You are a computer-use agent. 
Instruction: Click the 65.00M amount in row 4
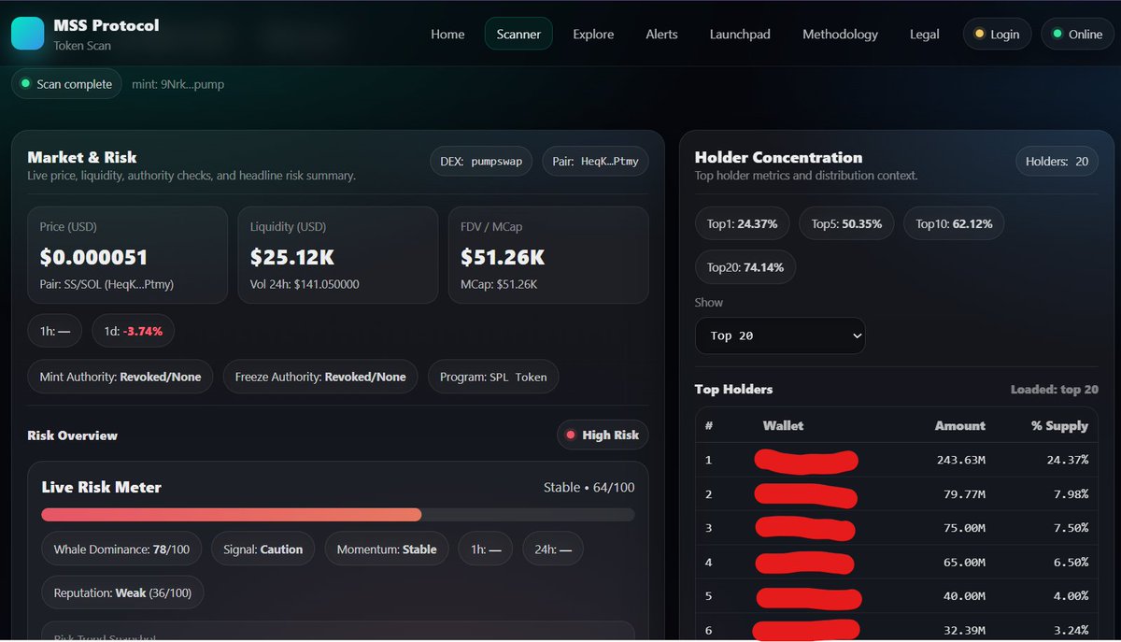click(x=965, y=562)
